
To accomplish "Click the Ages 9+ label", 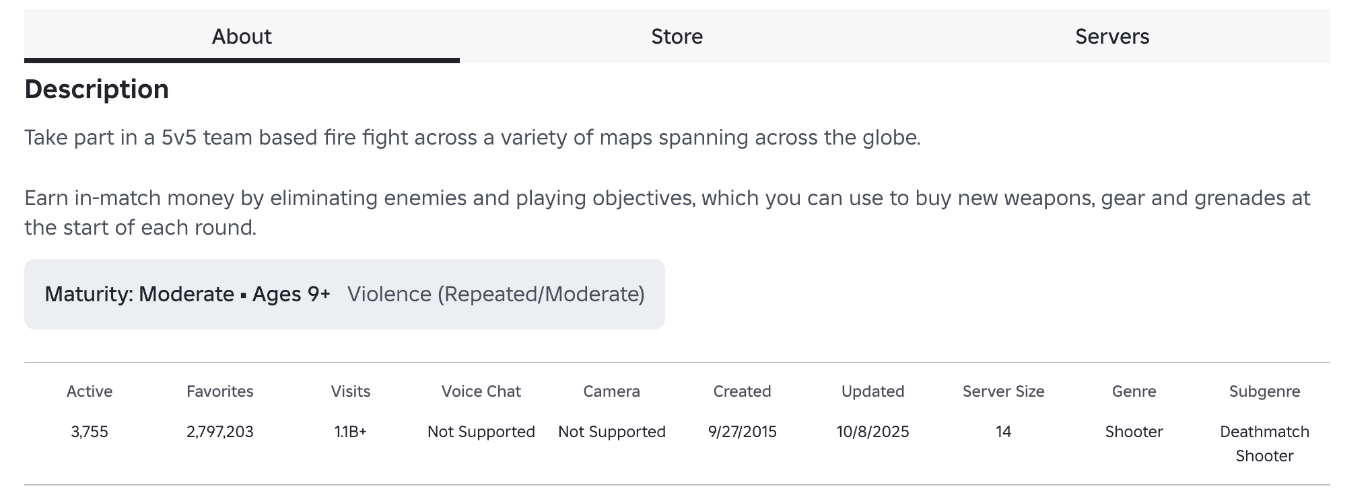I will 292,294.
